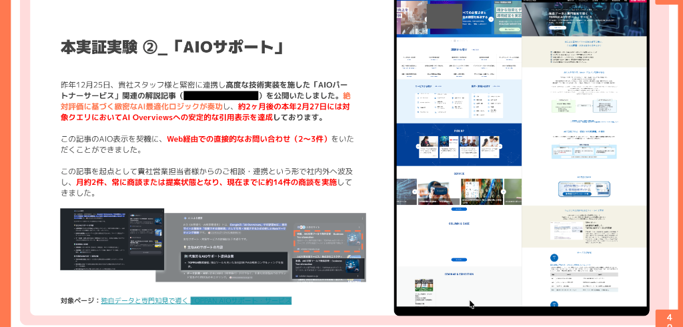
Task: Click the blue button below the SERVICE carousel
Action: point(459,210)
